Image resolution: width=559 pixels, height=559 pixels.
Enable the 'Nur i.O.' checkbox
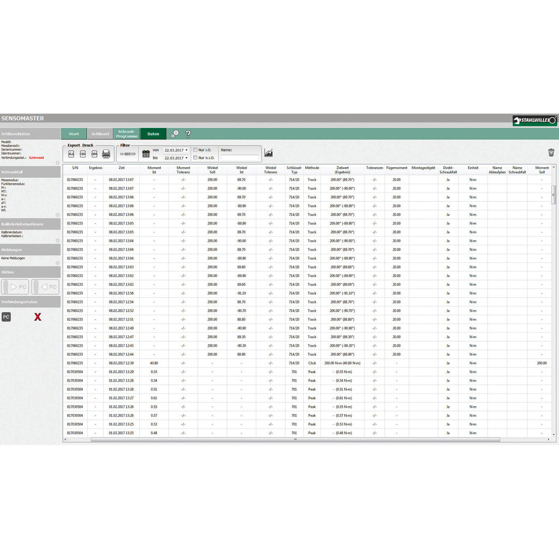pos(195,150)
